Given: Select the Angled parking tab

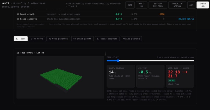Looking at the screenshot, I should click(x=131, y=39).
